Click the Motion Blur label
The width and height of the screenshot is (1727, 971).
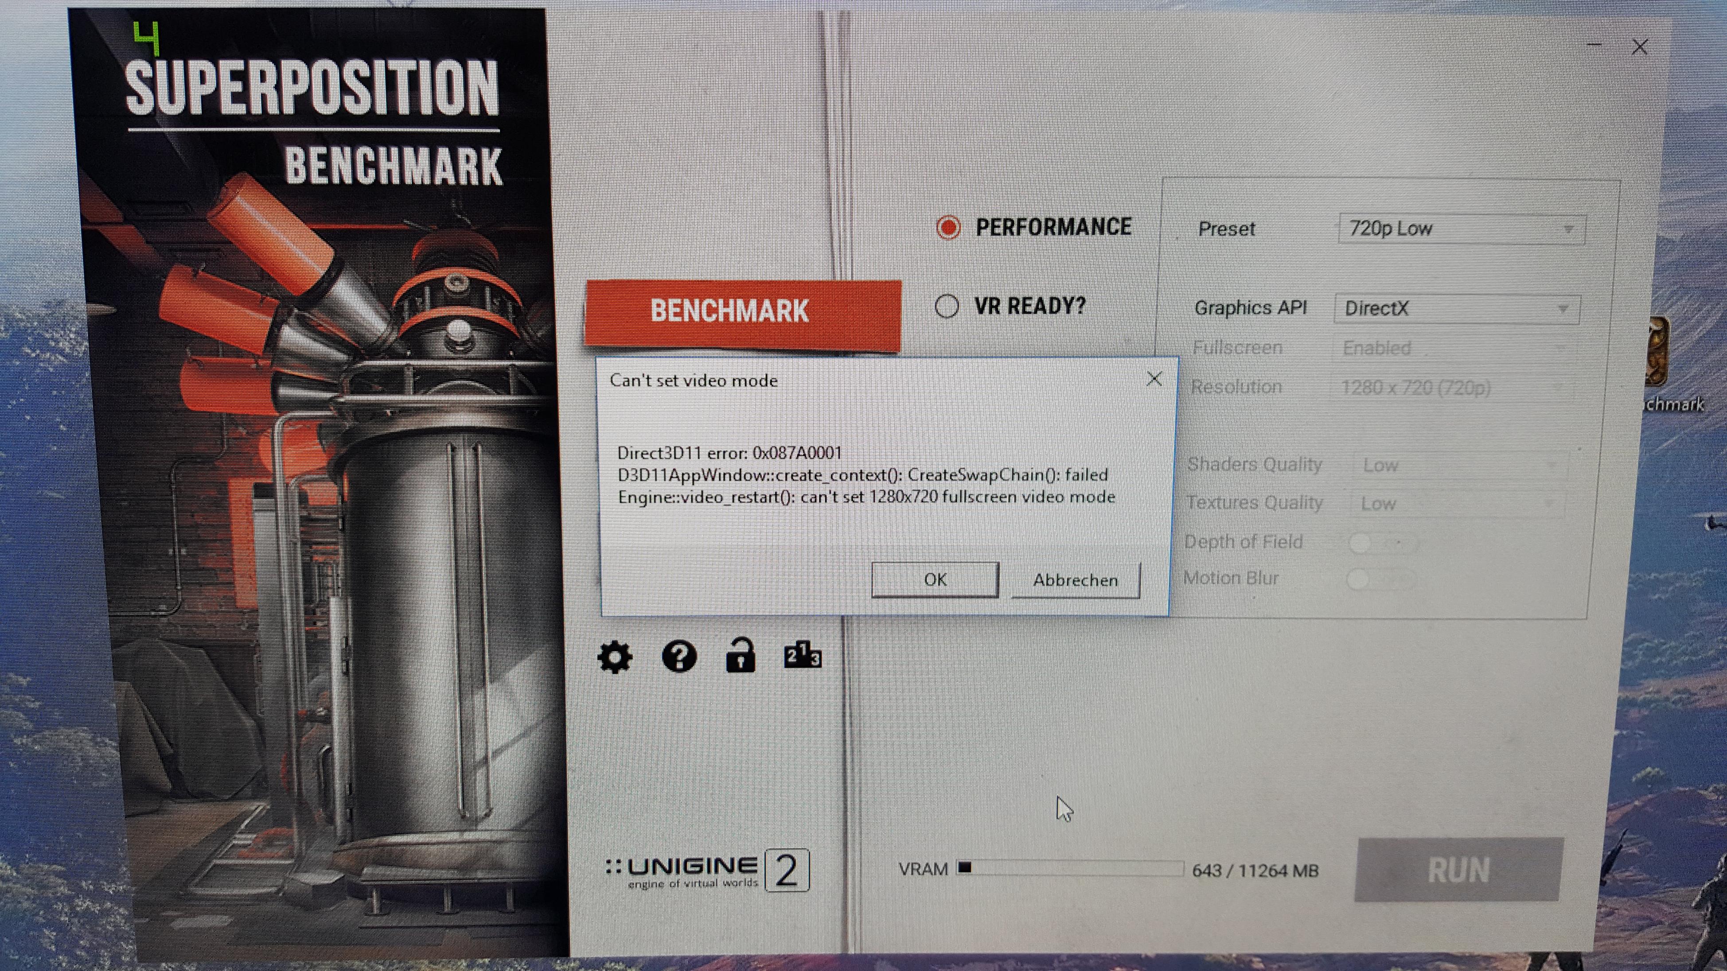(x=1230, y=579)
